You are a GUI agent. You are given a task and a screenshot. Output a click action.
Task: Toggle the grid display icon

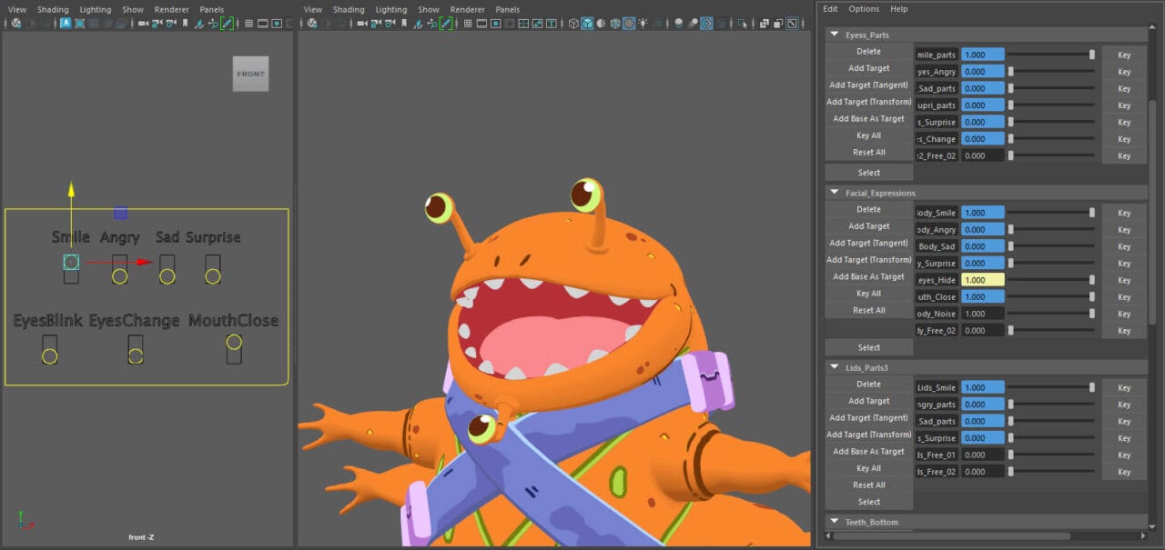[469, 23]
